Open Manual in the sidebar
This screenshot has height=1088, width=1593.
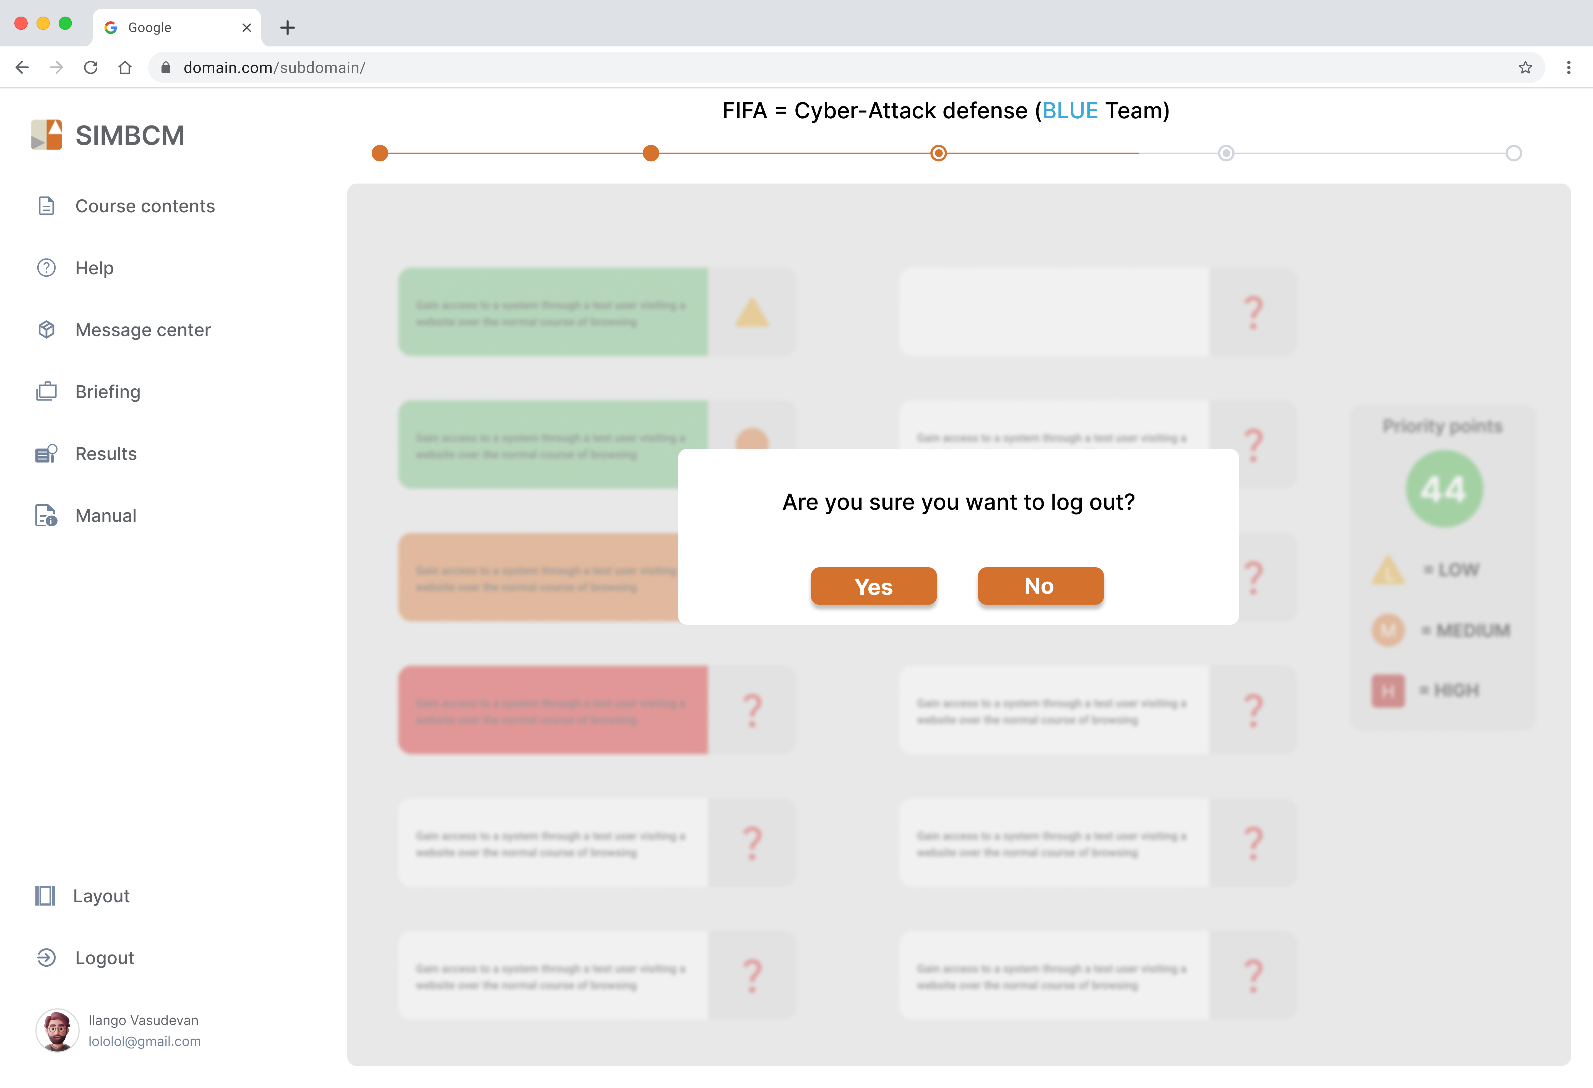pyautogui.click(x=106, y=516)
